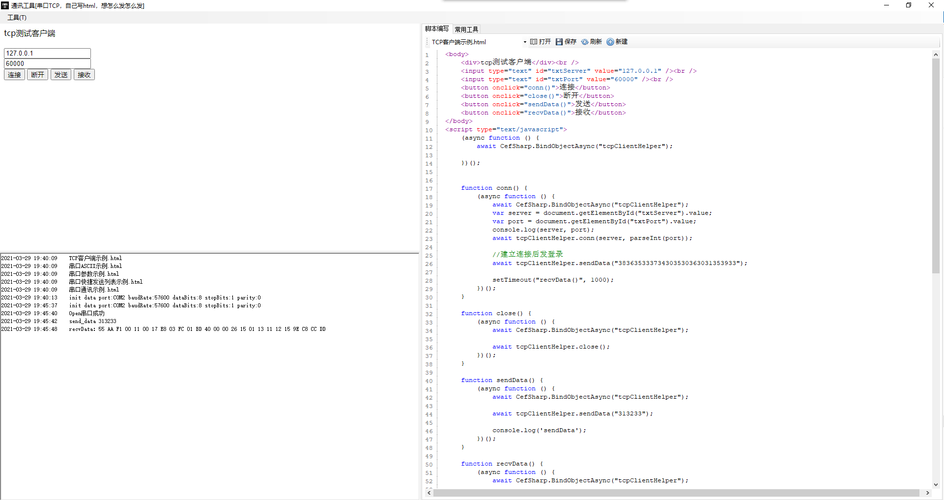Click the 'tcp测试客户端' heading text
The image size is (944, 500).
[29, 33]
